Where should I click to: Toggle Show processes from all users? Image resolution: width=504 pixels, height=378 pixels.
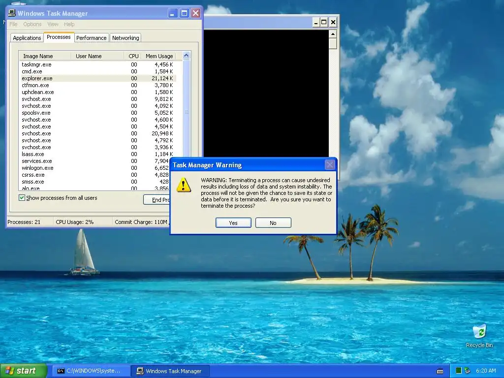[x=22, y=198]
